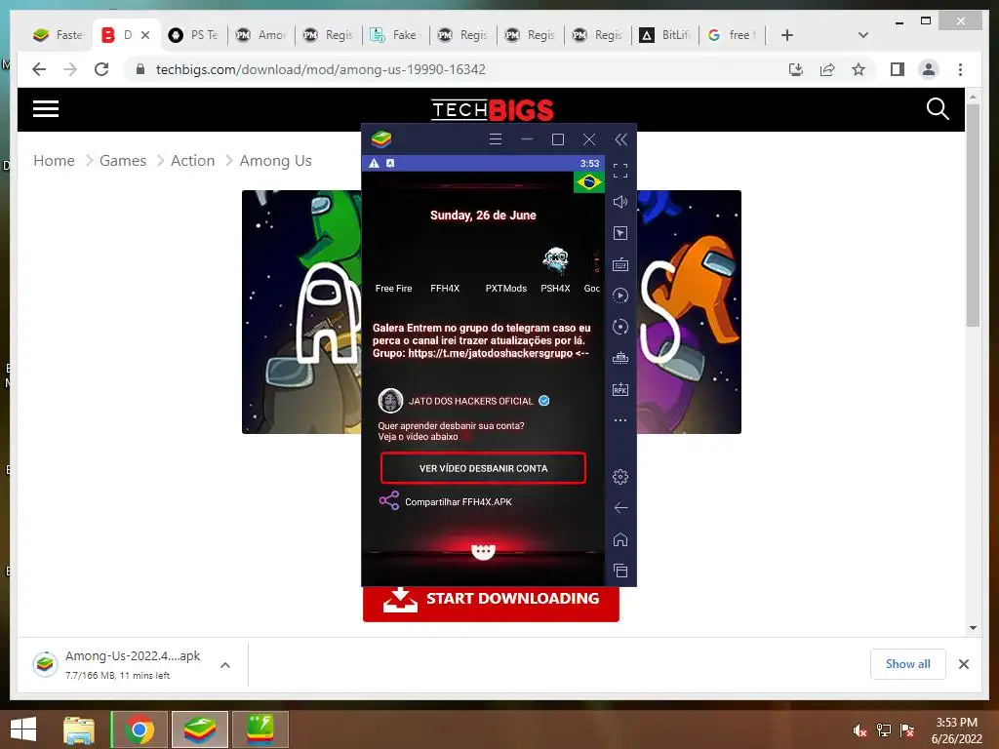Screen dimensions: 999x749
Task: Click VER VÍDEO DESBANIR CONTA button
Action: 483,468
